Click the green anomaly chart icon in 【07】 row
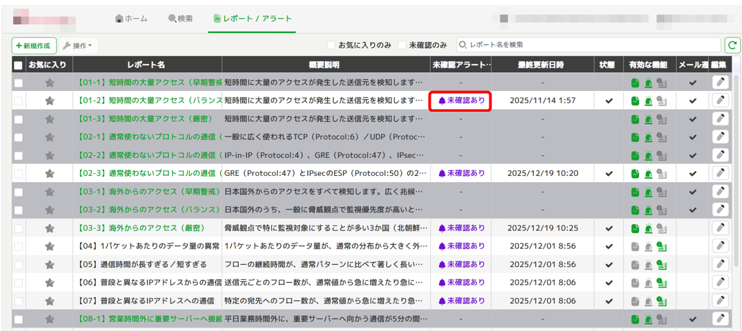The width and height of the screenshot is (742, 331). (661, 301)
